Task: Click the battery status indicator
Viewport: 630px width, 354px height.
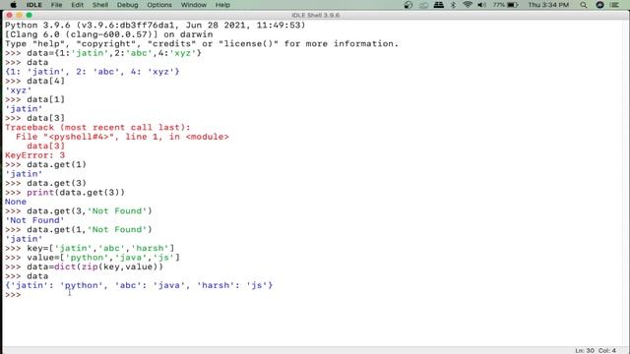Action: [505, 5]
